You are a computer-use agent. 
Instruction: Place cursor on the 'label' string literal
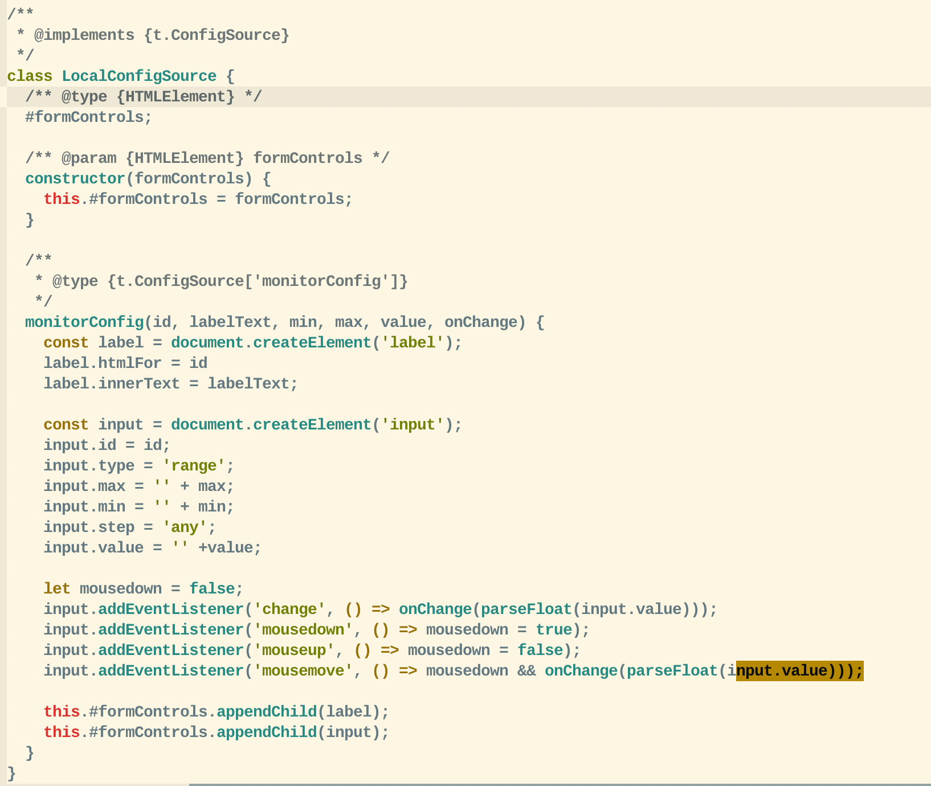click(412, 343)
